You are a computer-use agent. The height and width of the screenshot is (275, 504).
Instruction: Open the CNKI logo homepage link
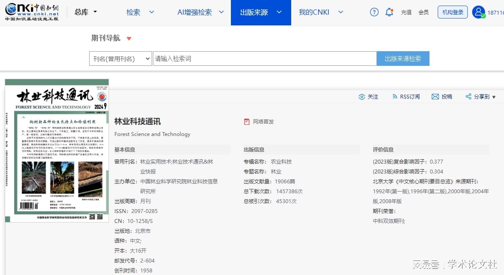pos(32,12)
